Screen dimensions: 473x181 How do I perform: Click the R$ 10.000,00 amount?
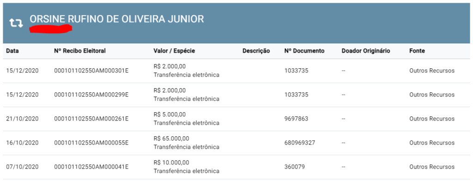(x=171, y=163)
